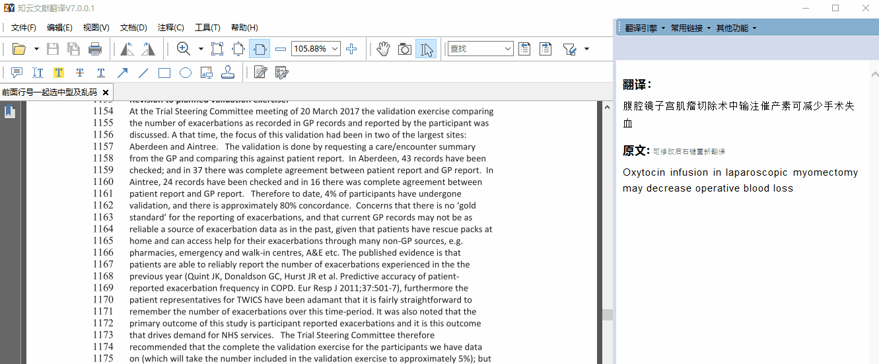Toggle fit-to-width page view
The width and height of the screenshot is (879, 364).
260,49
